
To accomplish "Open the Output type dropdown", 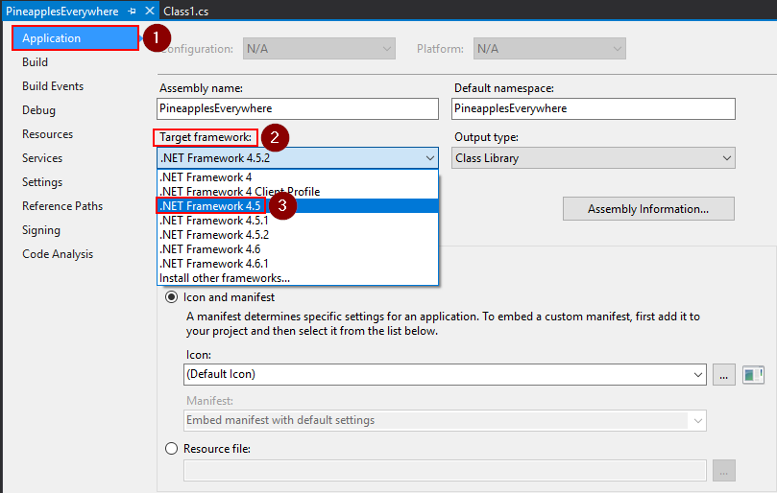I will point(593,158).
